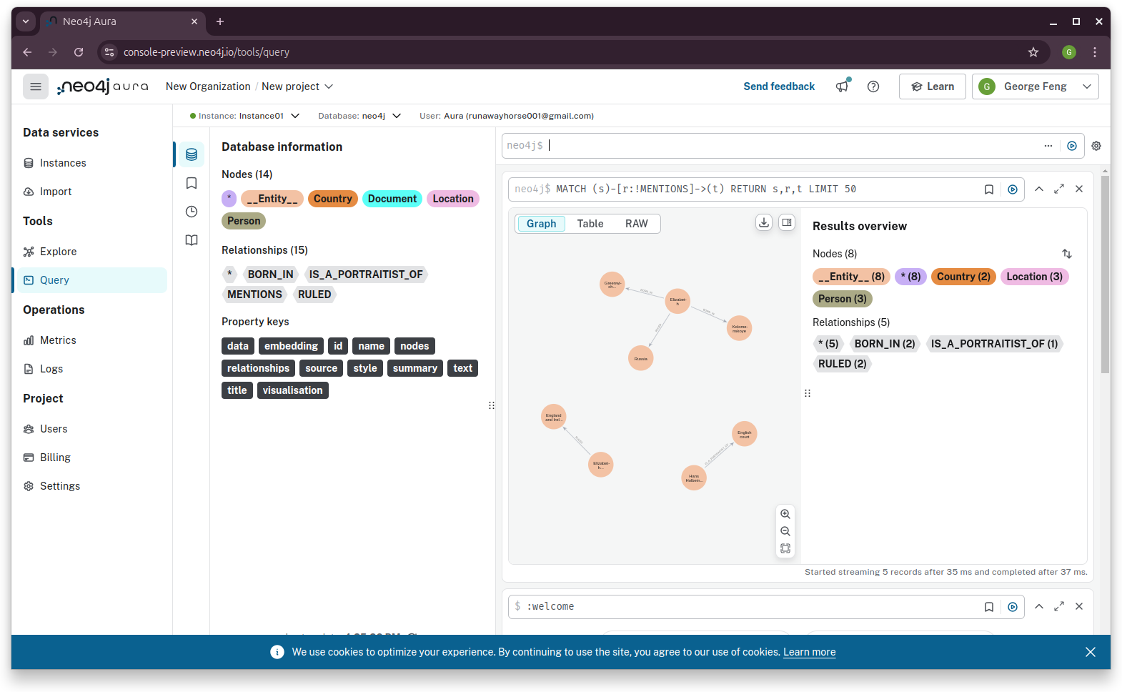Switch to RAW view tab
The image size is (1122, 692).
point(637,224)
